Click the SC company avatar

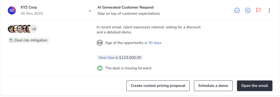(x=12, y=10)
